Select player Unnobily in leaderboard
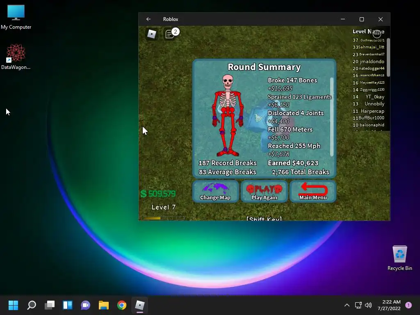This screenshot has width=420, height=315. click(x=369, y=104)
